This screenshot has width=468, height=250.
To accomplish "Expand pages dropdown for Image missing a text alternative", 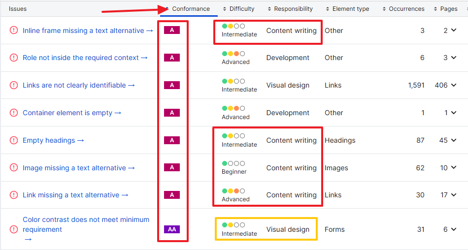I will (x=454, y=168).
